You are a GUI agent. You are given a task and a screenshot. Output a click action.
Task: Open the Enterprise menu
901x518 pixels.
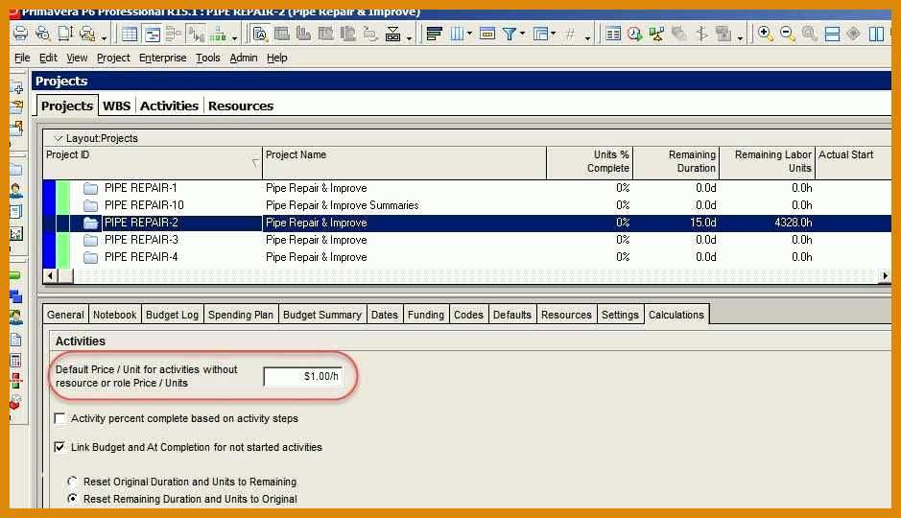(x=162, y=58)
